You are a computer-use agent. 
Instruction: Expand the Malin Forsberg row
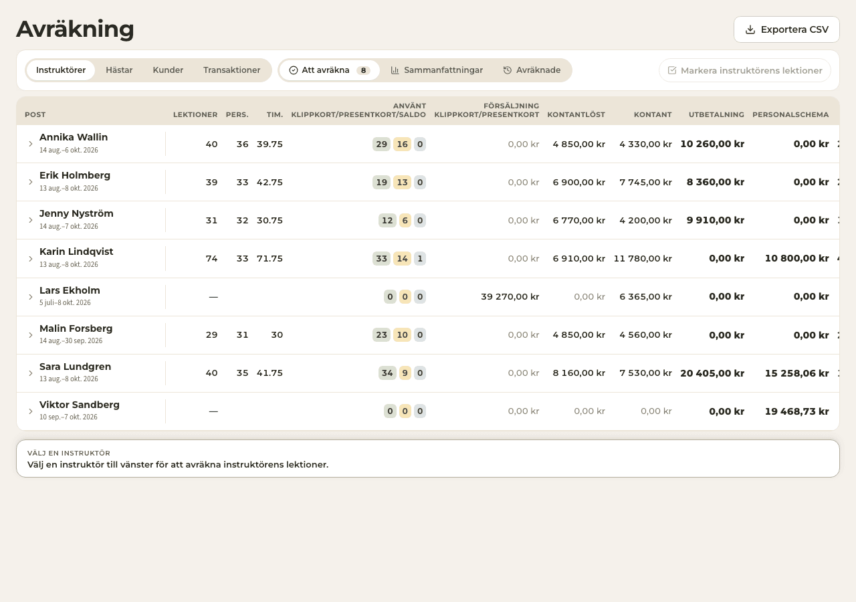(x=30, y=334)
